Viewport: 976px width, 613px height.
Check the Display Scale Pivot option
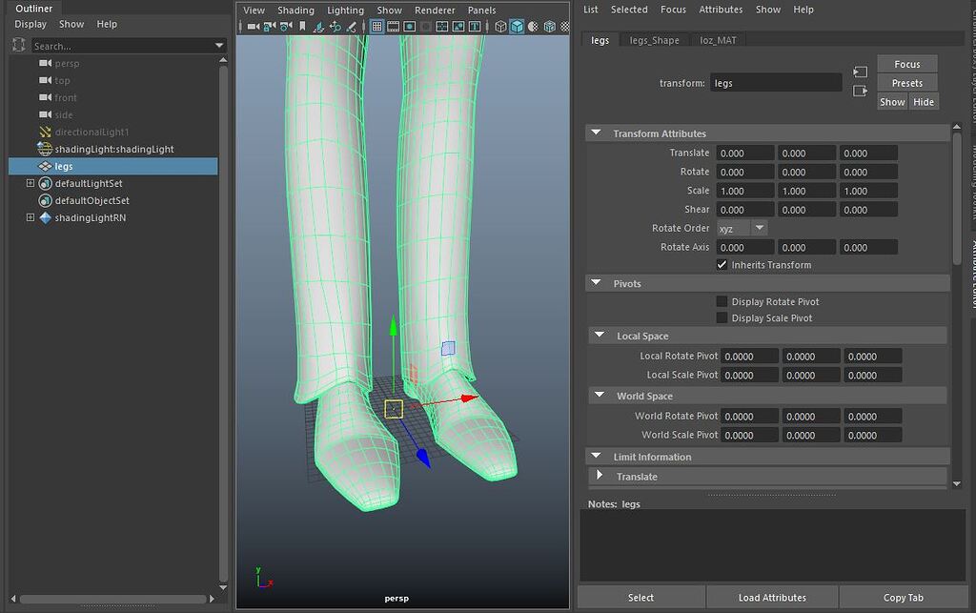[x=722, y=317]
